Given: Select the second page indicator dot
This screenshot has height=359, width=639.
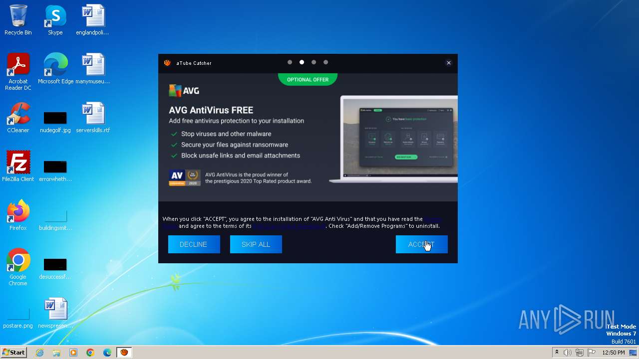Looking at the screenshot, I should pyautogui.click(x=302, y=62).
